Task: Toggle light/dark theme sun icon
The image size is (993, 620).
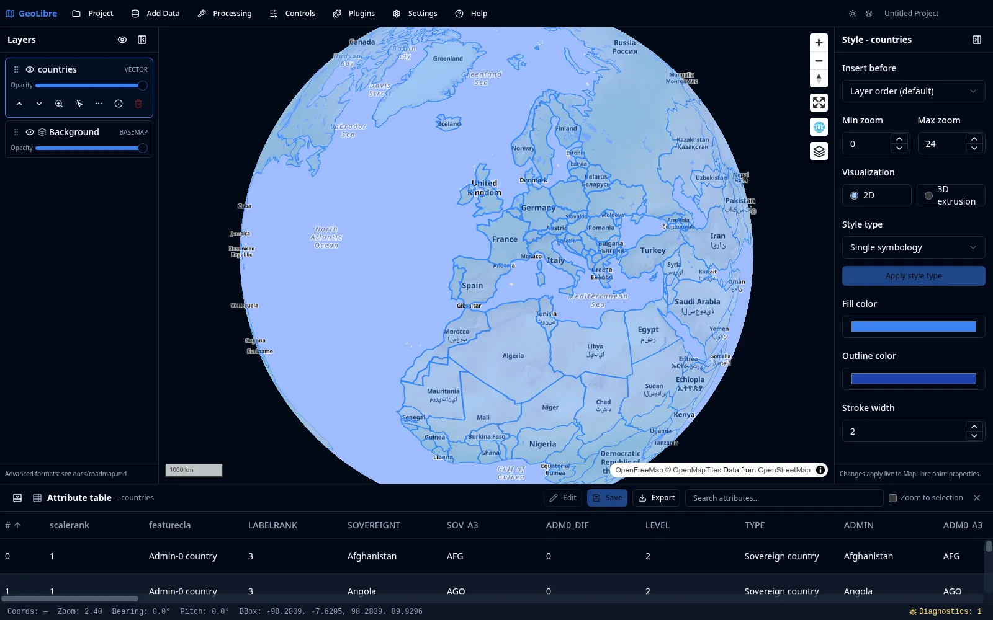Action: 853,14
